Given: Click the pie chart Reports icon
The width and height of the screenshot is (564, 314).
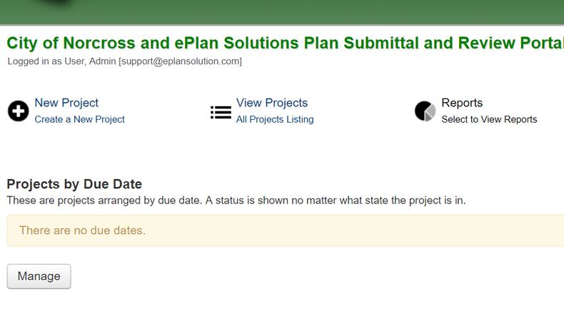Looking at the screenshot, I should click(x=425, y=111).
